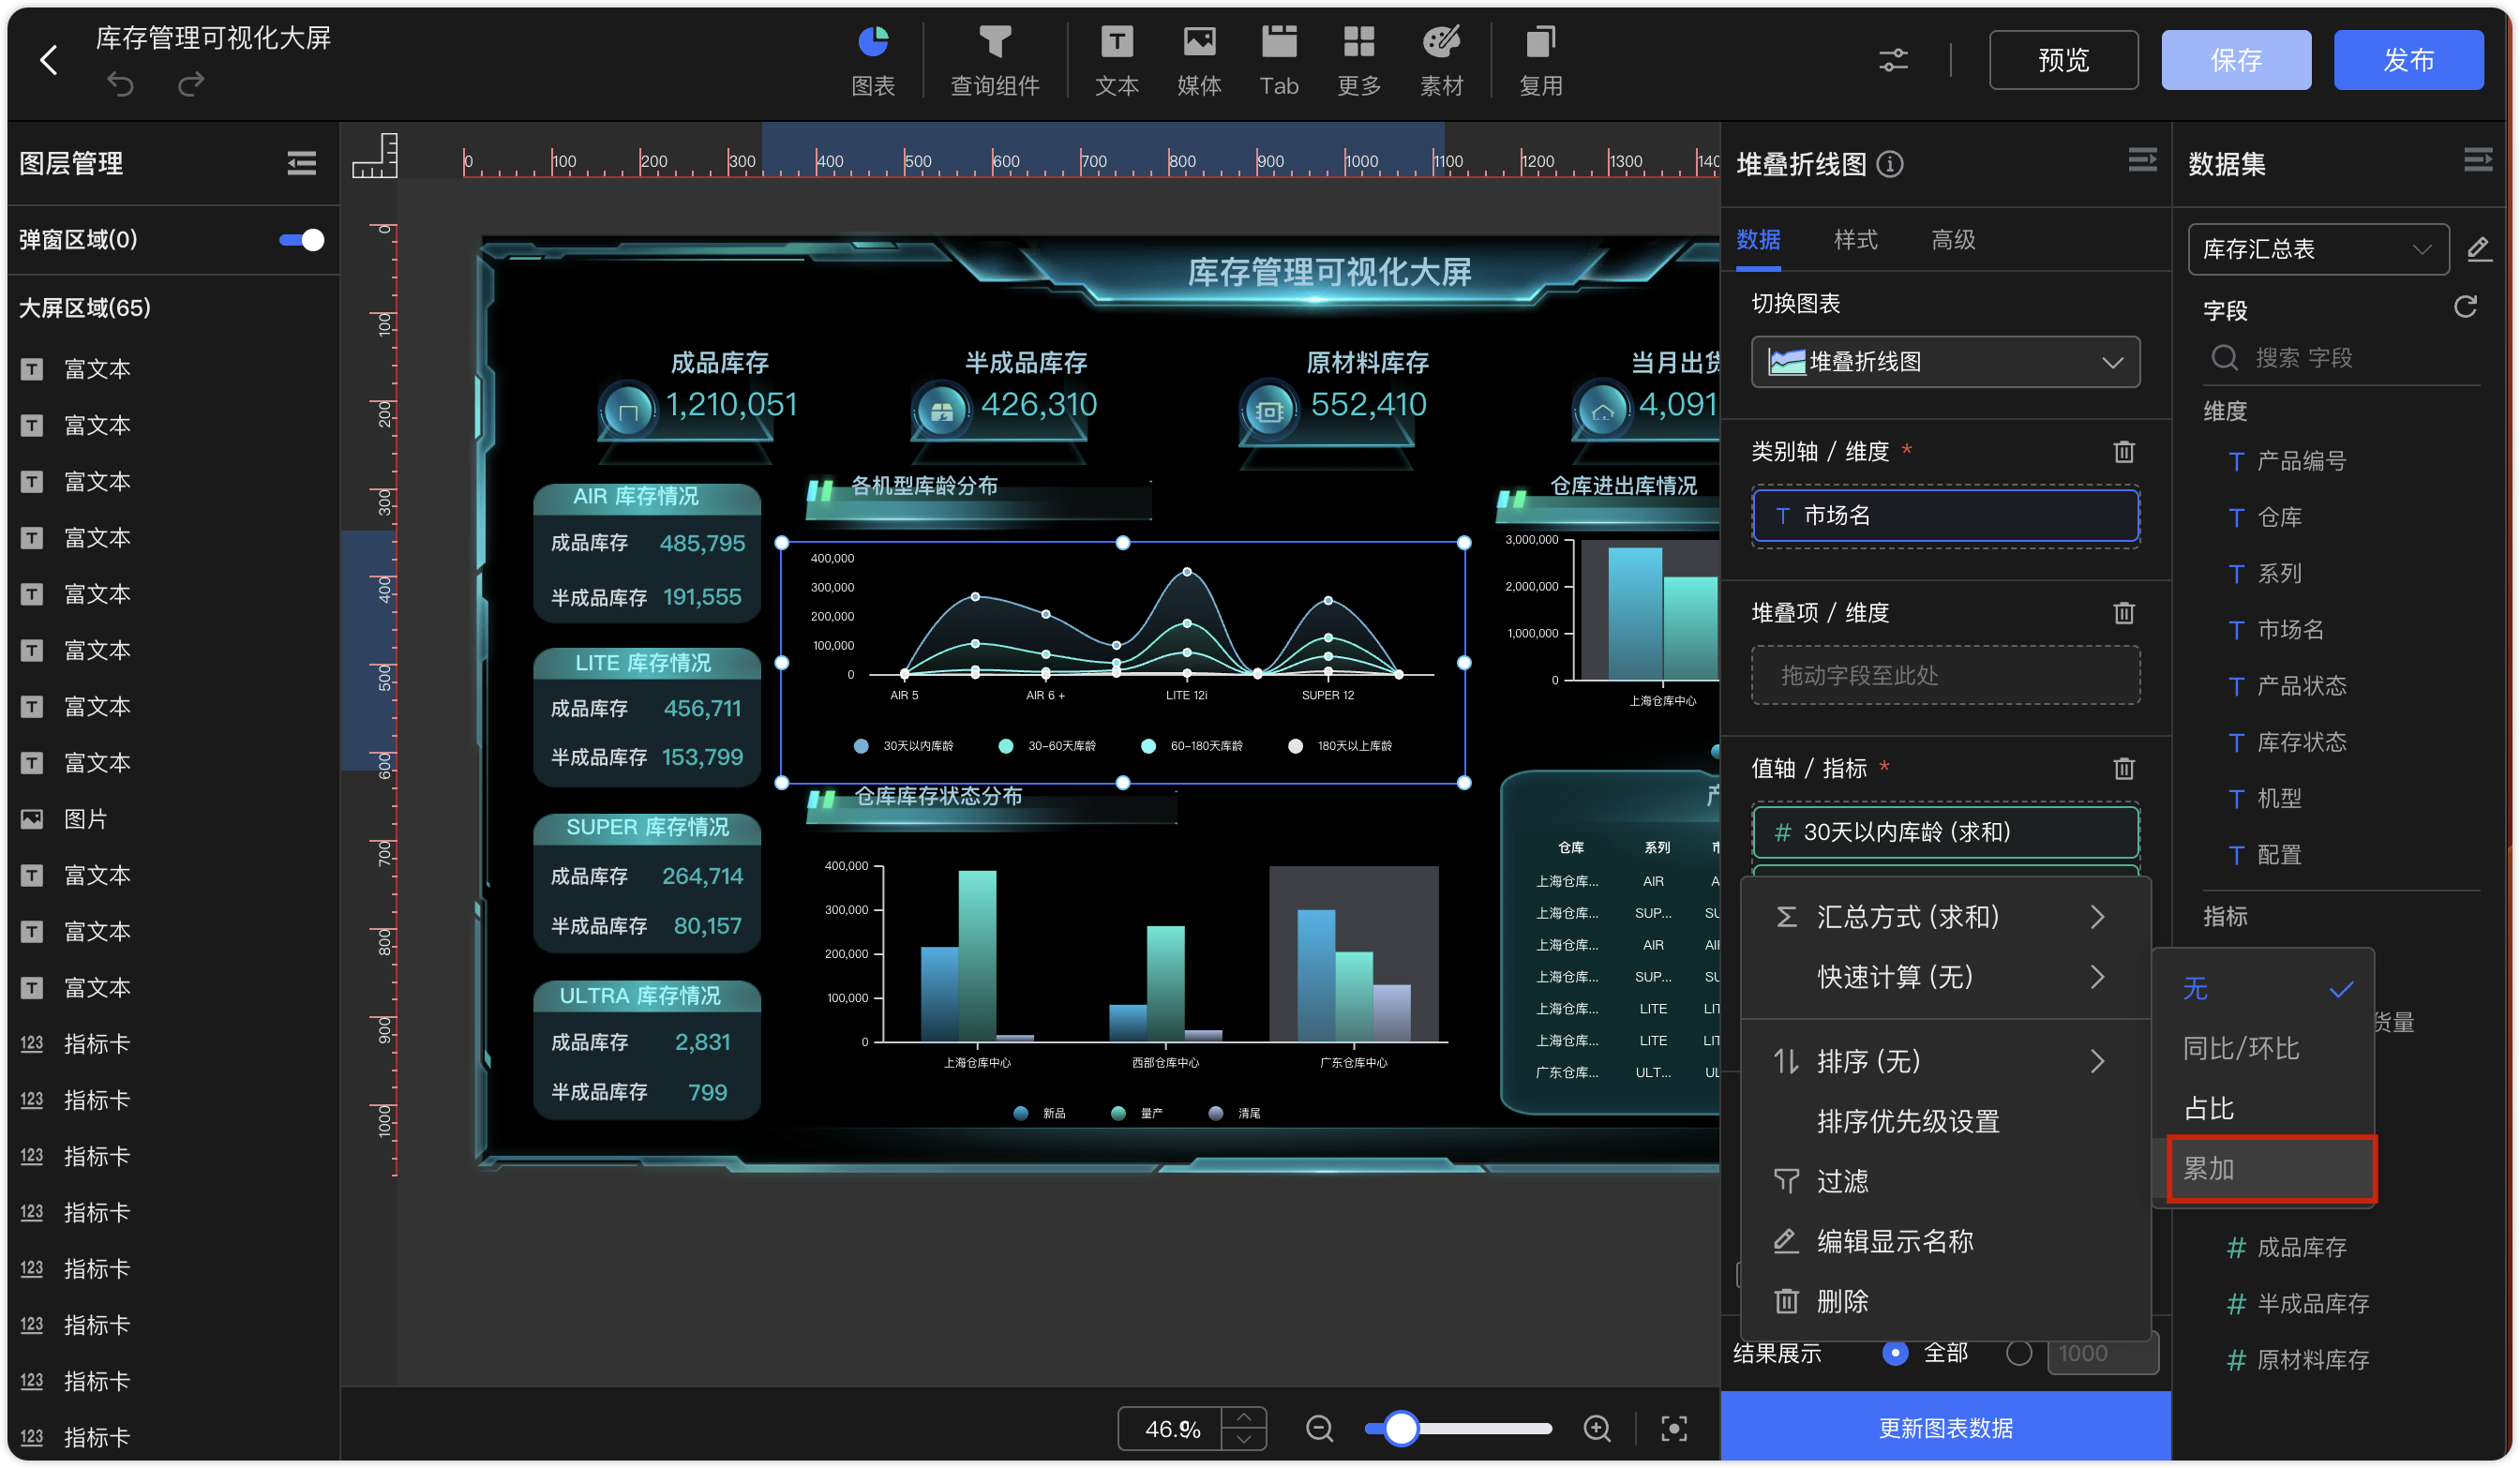This screenshot has width=2520, height=1468.
Task: Click 更新图表数据 button
Action: point(1945,1428)
